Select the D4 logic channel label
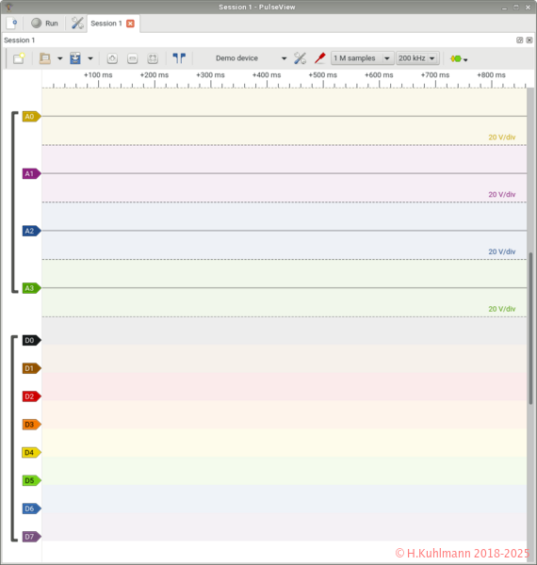This screenshot has height=565, width=537. 31,453
